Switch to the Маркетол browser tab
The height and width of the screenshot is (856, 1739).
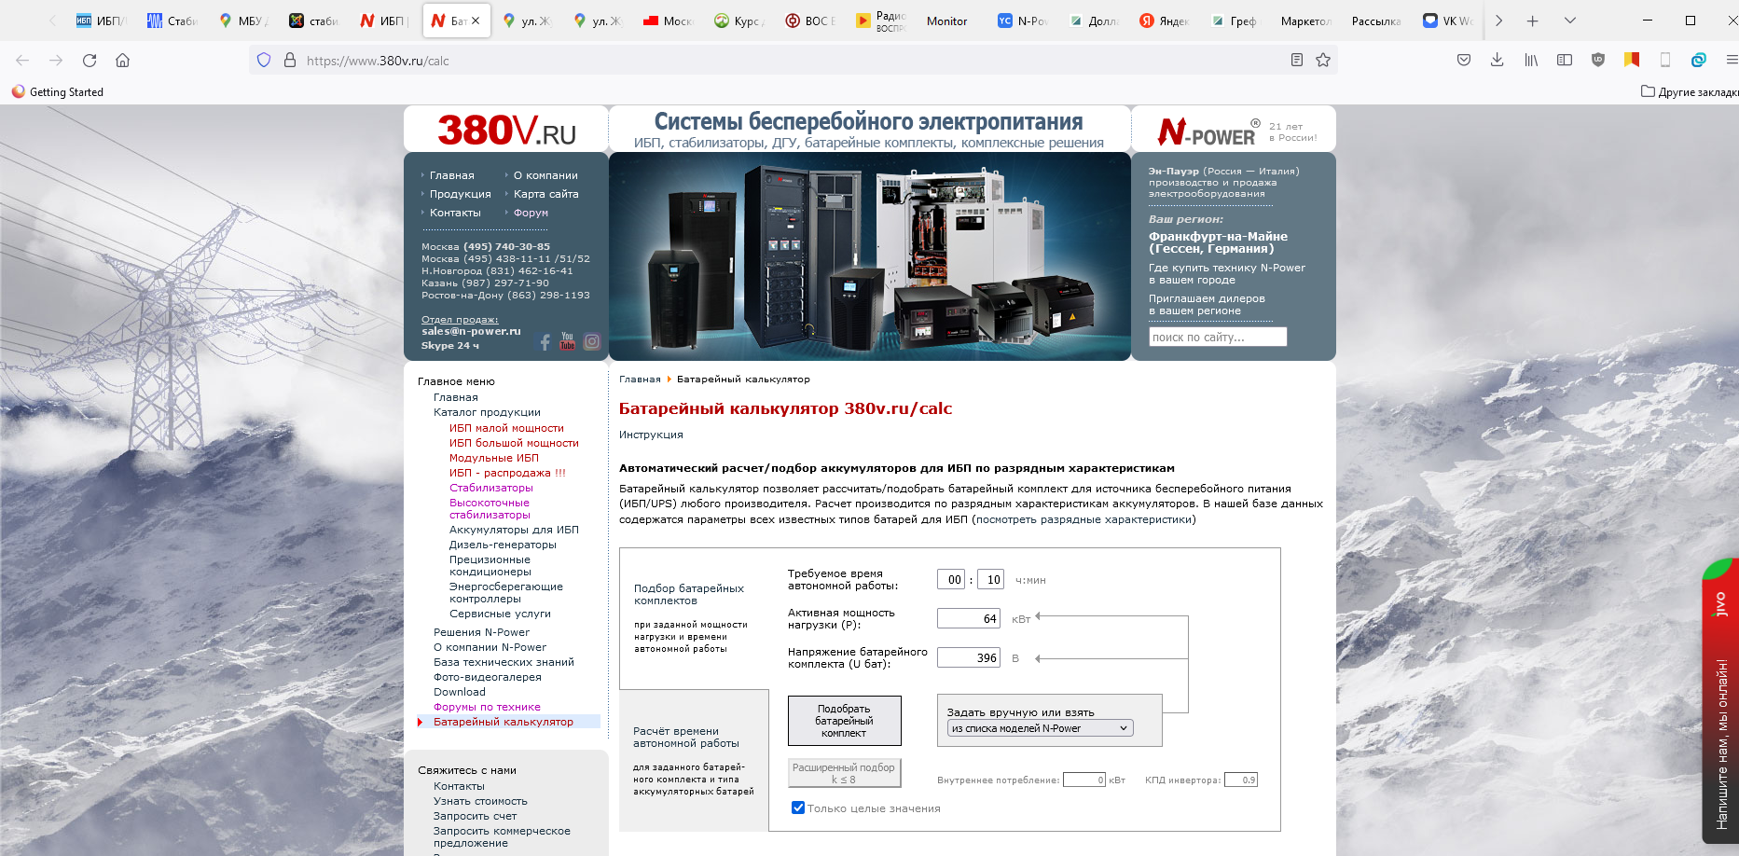pyautogui.click(x=1305, y=21)
